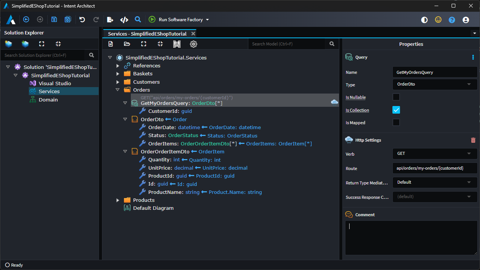Click the Search Model magnifier button
Image resolution: width=480 pixels, height=270 pixels.
coord(332,44)
